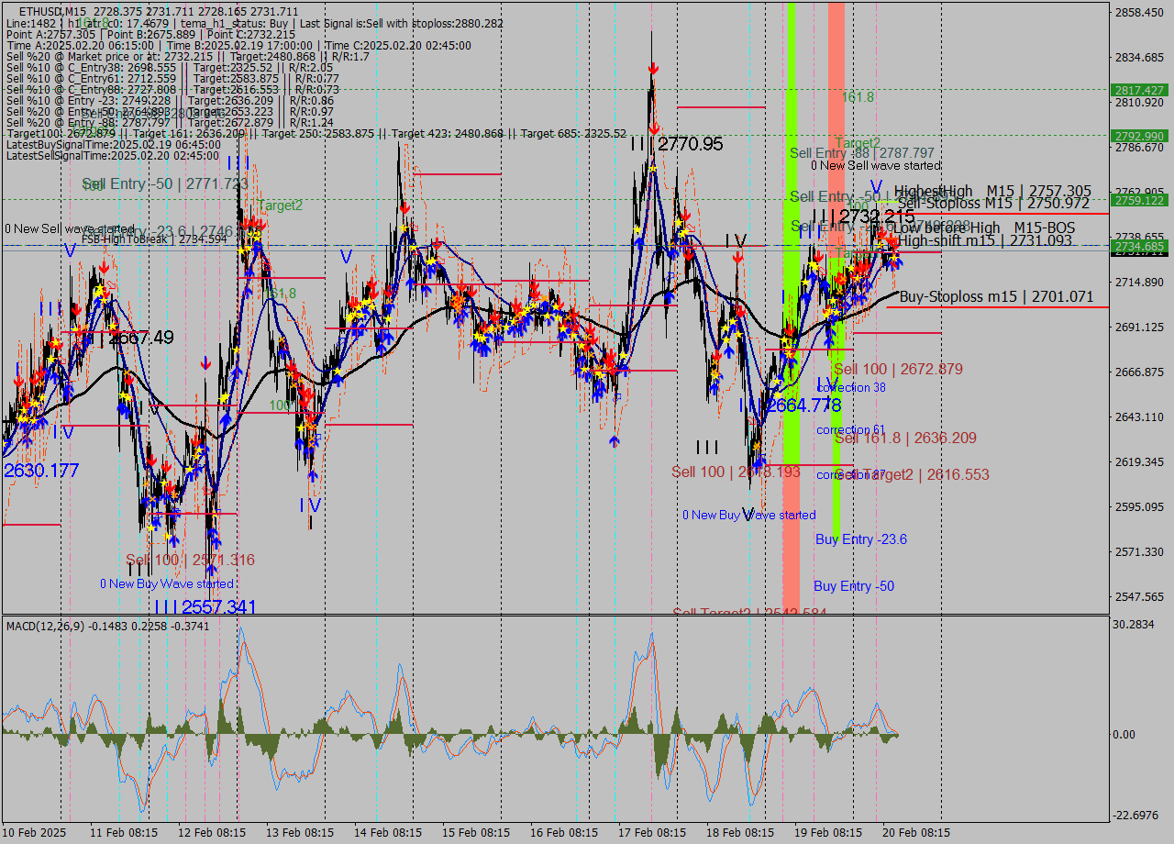Select the blue up arrow at the 13 Feb IV low
1174x844 pixels.
pos(312,477)
